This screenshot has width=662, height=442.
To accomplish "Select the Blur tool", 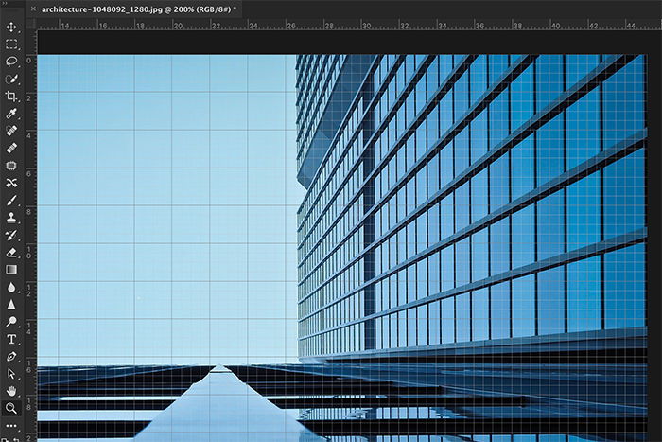I will point(11,287).
